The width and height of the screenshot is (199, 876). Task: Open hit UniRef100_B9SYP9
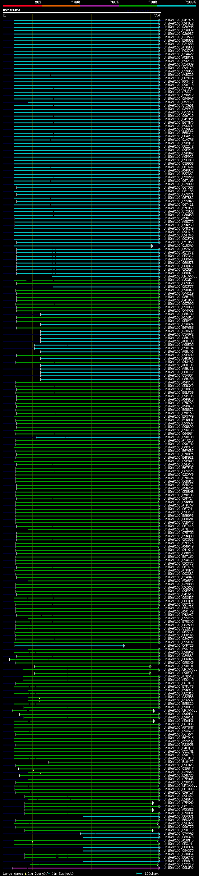tap(178, 417)
